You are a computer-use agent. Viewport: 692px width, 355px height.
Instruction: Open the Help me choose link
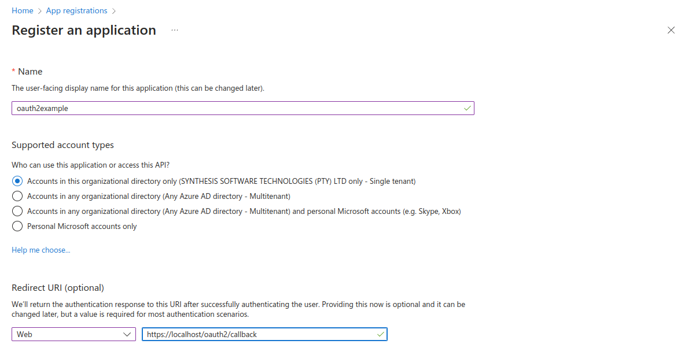(41, 250)
